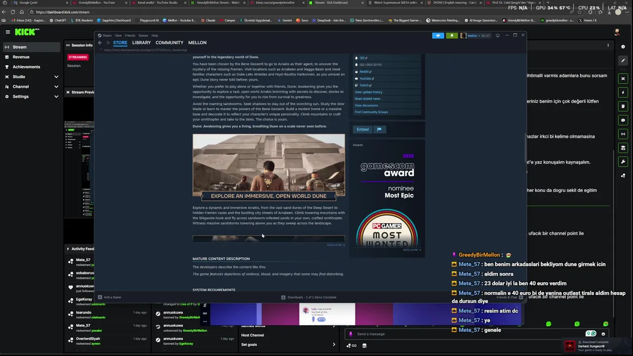The width and height of the screenshot is (633, 356).
Task: Open the Steam Games menu
Action: (x=143, y=36)
